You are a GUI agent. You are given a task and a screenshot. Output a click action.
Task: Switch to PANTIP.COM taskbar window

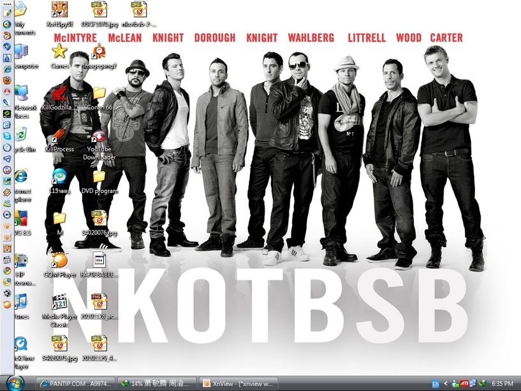click(x=75, y=384)
